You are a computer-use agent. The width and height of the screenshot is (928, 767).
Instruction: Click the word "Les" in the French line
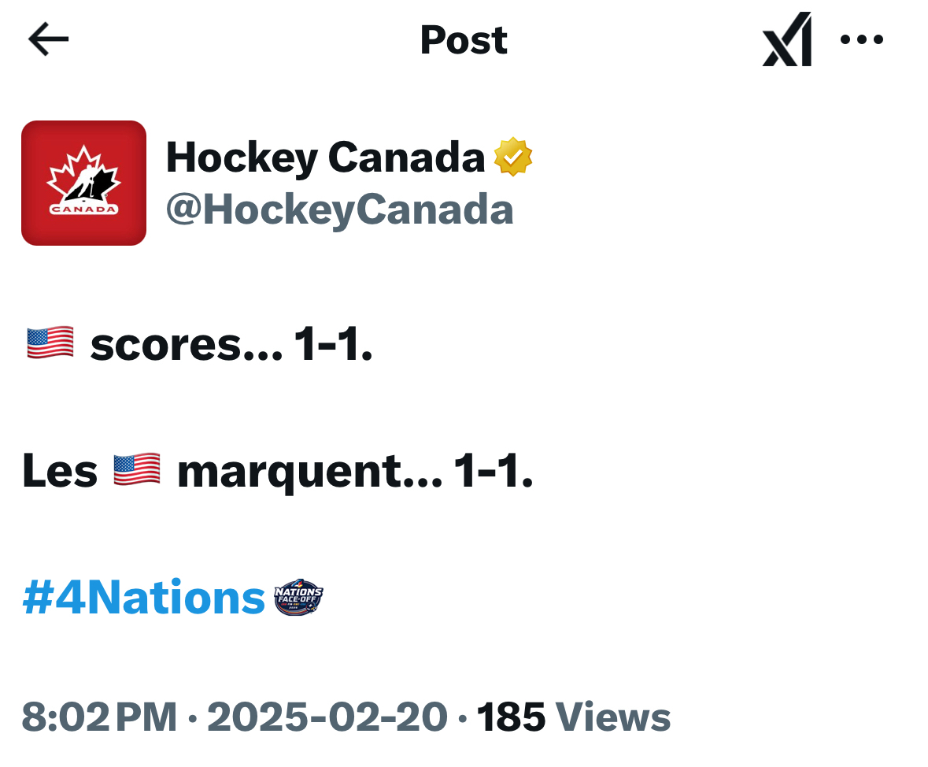[60, 472]
